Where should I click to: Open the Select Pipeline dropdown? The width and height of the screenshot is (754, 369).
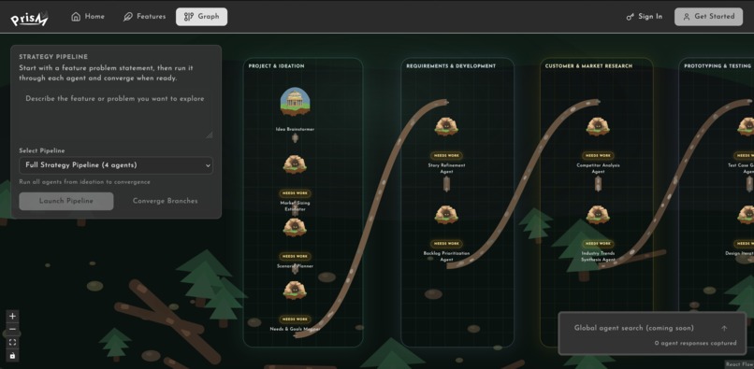(x=116, y=164)
